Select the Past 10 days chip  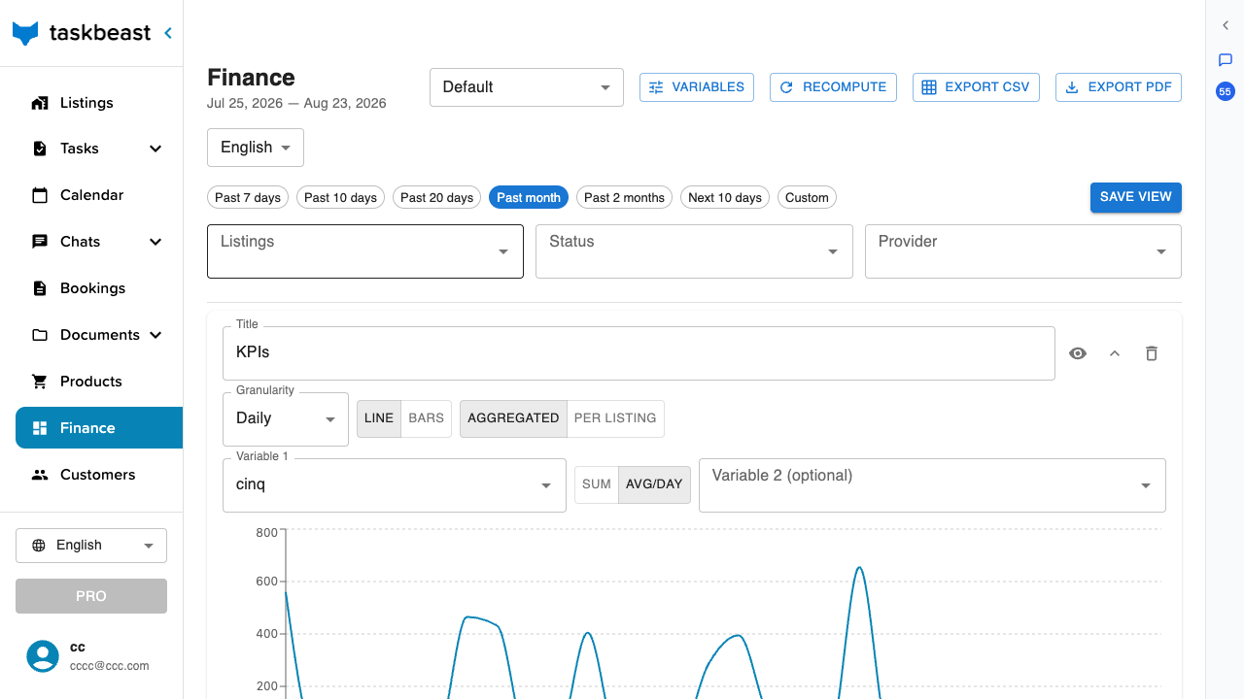340,197
